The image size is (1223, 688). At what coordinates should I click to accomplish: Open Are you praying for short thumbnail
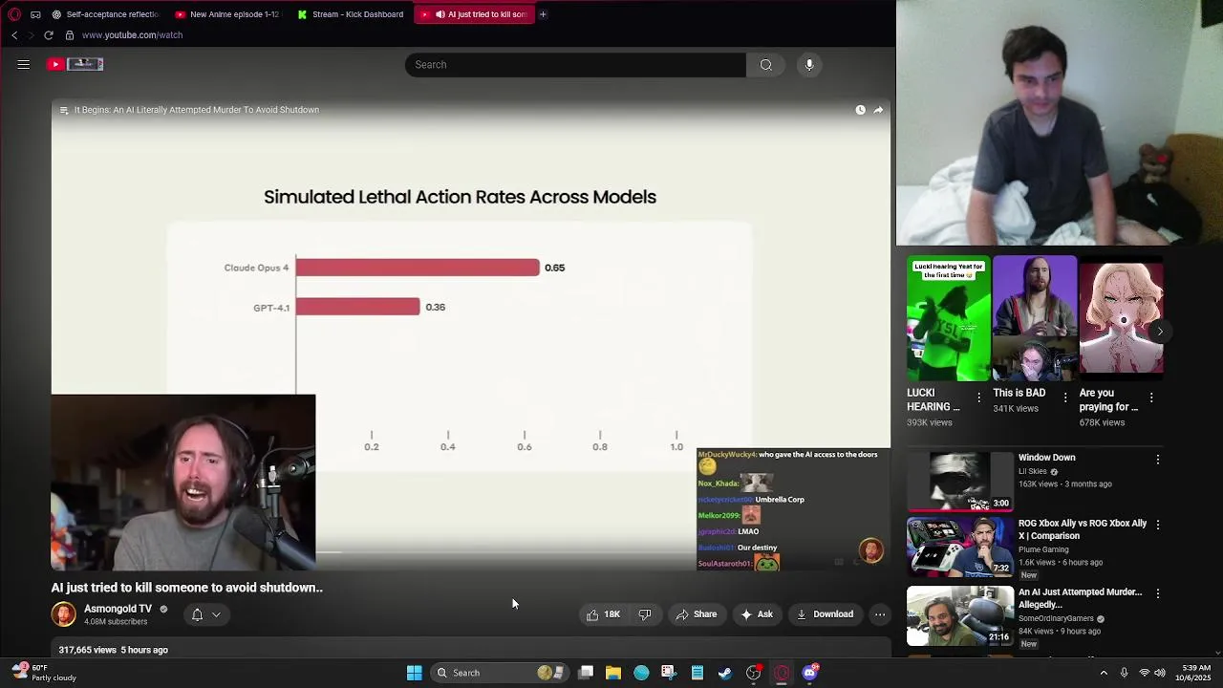pyautogui.click(x=1121, y=318)
